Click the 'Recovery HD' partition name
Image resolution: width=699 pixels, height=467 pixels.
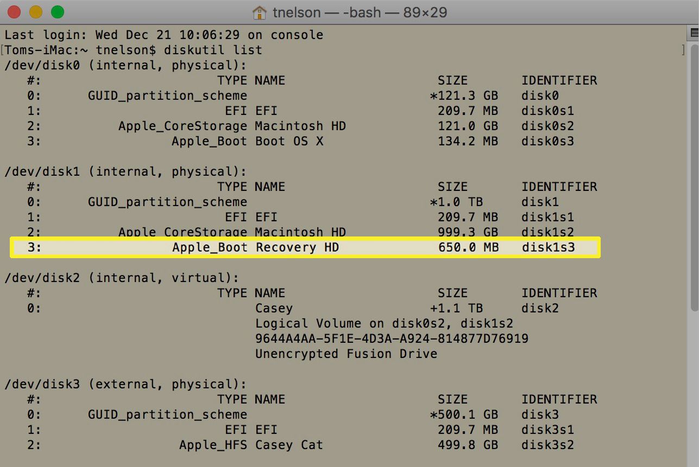(297, 248)
